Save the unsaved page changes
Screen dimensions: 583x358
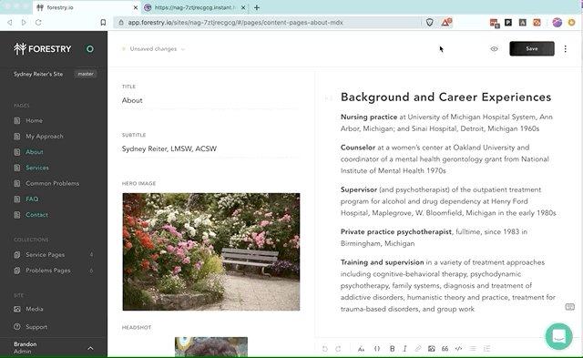[x=532, y=48]
